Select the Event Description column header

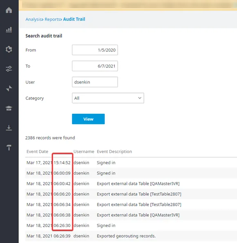point(114,151)
